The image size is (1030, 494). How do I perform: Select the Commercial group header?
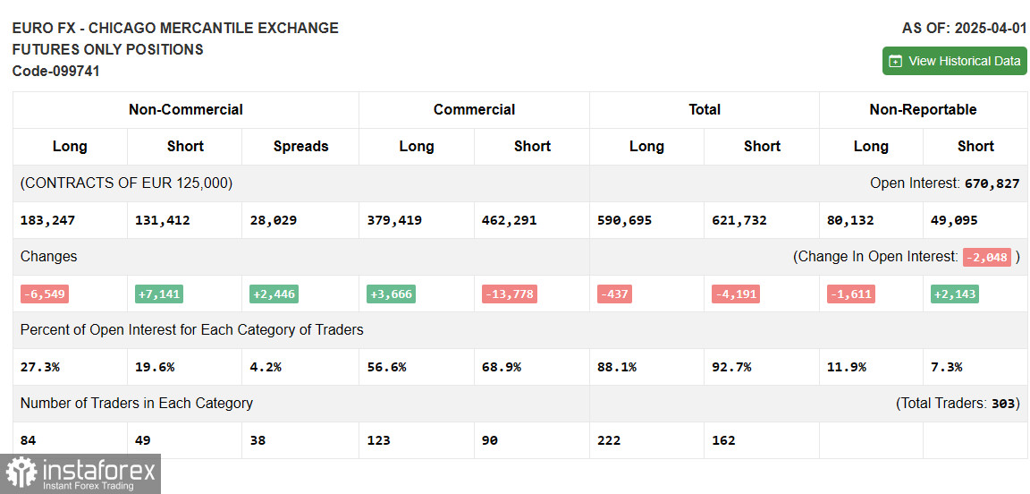(x=474, y=110)
